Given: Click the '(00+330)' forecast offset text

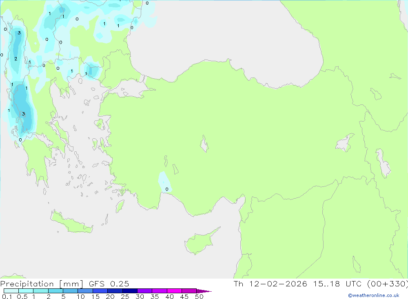Looking at the screenshot, I should point(388,284).
